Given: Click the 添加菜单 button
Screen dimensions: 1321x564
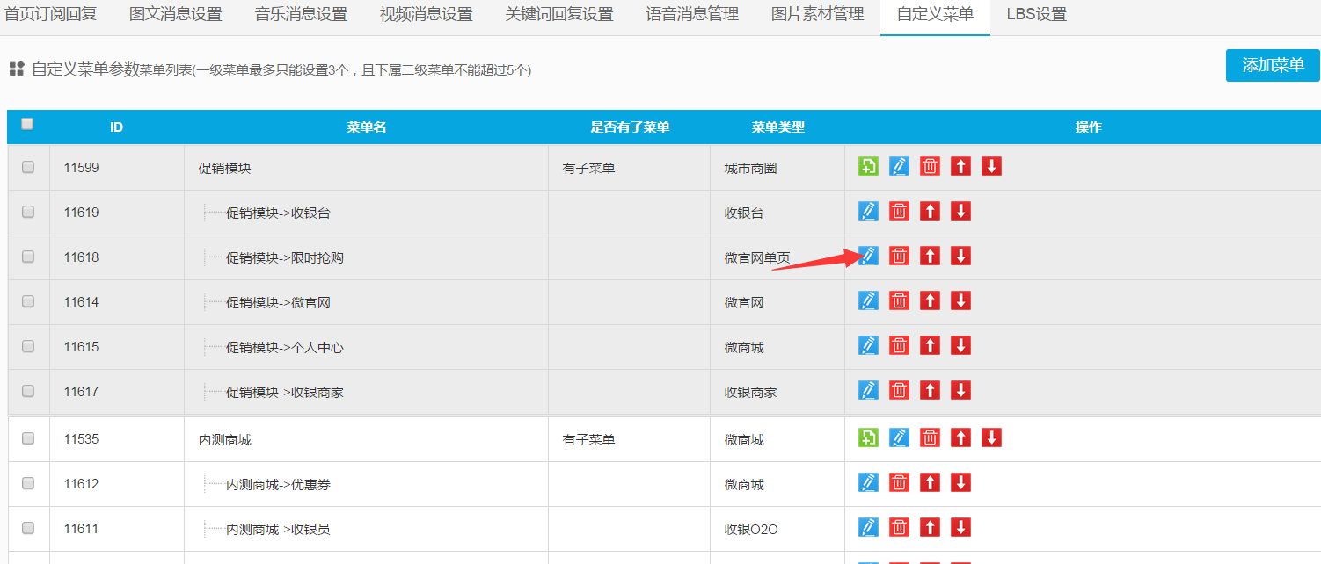Looking at the screenshot, I should coord(1273,65).
